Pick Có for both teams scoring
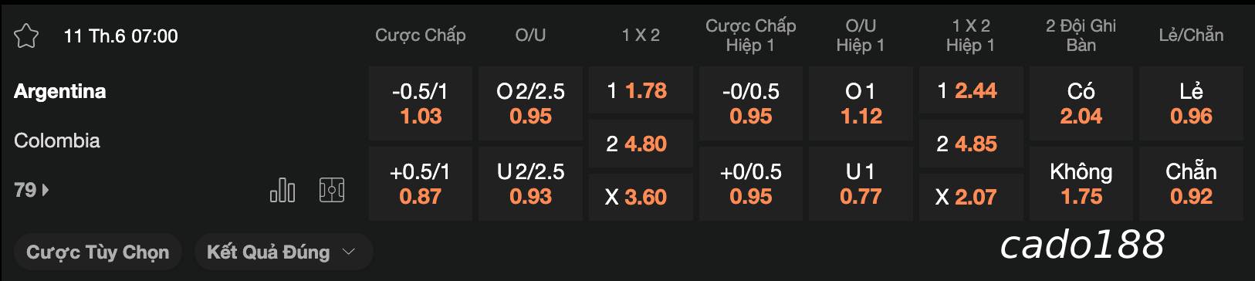This screenshot has height=281, width=1255. [x=1081, y=103]
